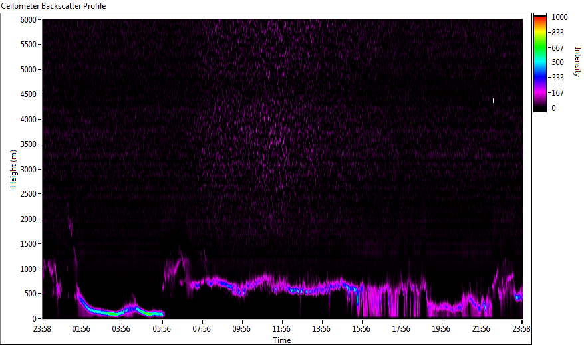This screenshot has height=345, width=584.
Task: Click the 2000 height axis value
Action: 29,219
